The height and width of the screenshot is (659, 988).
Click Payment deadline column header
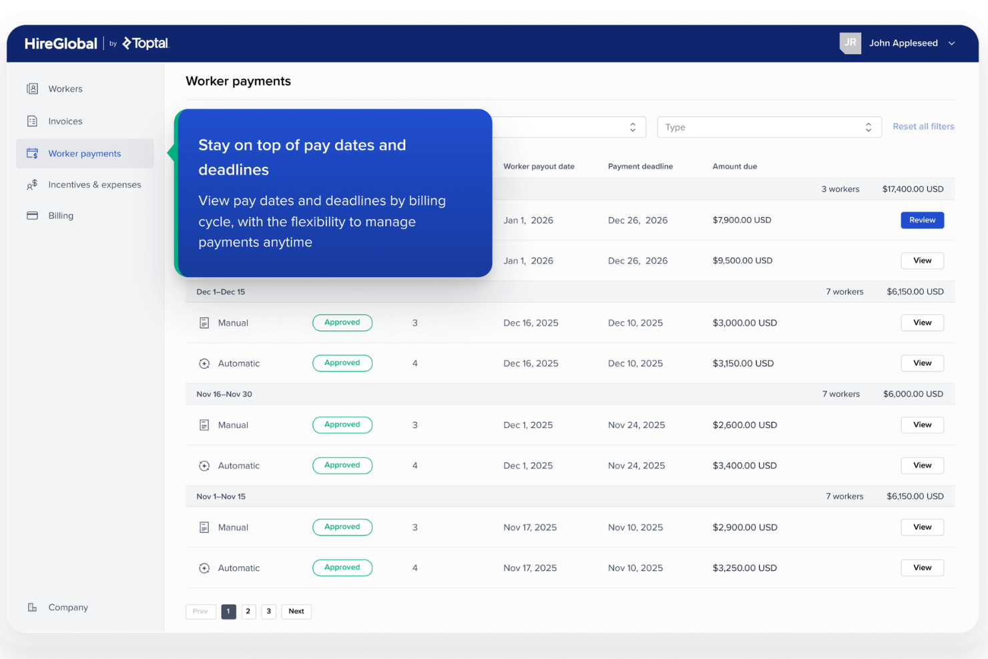640,166
